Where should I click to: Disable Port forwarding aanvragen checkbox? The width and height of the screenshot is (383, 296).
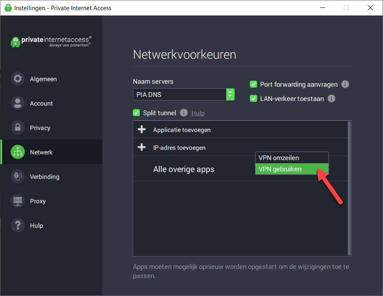coord(253,84)
